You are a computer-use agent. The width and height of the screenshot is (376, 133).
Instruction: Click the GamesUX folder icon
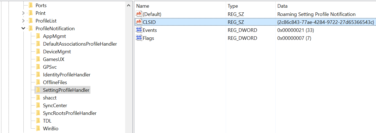pos(38,59)
